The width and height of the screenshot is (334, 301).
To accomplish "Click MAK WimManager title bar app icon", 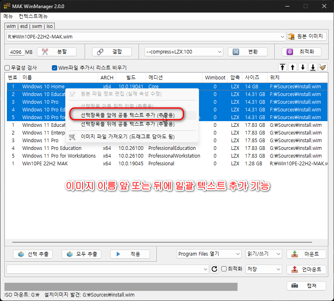I will (x=7, y=6).
